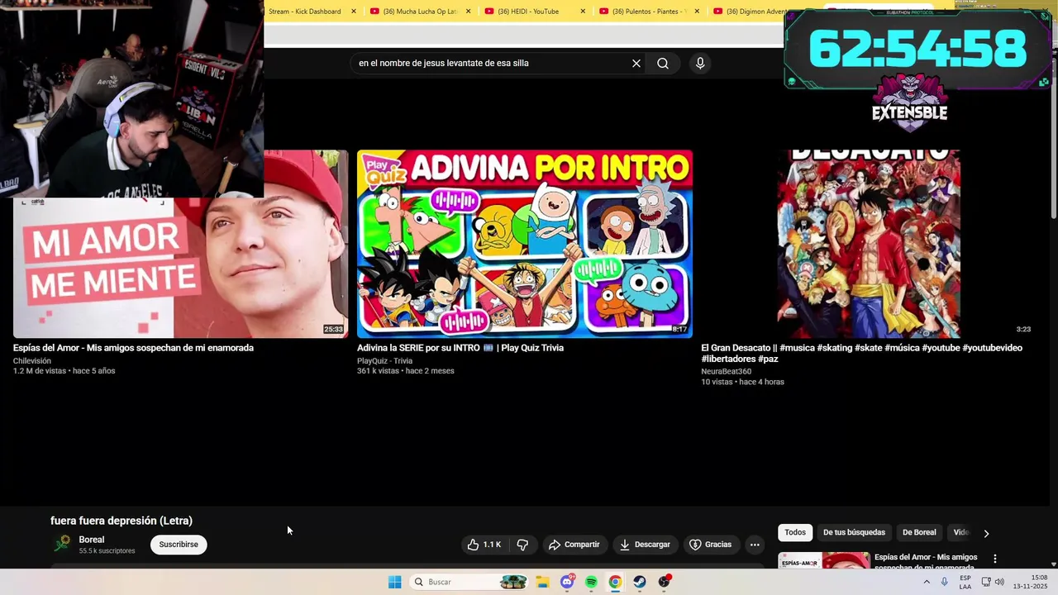
Task: Open Espías del Amor video title
Action: [133, 348]
